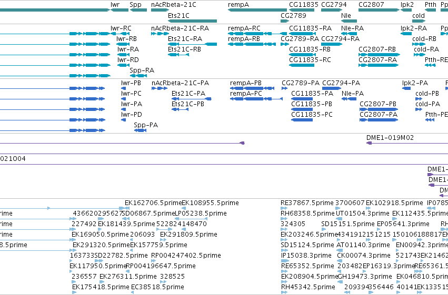
Task: Click protein lwr-PD label
Action: pos(132,115)
